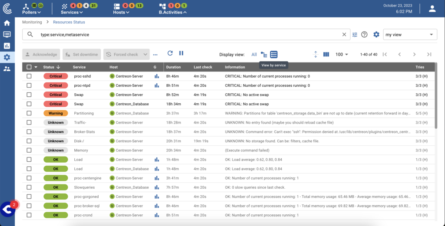Sort by the Duration column header
445x226 pixels.
point(173,67)
